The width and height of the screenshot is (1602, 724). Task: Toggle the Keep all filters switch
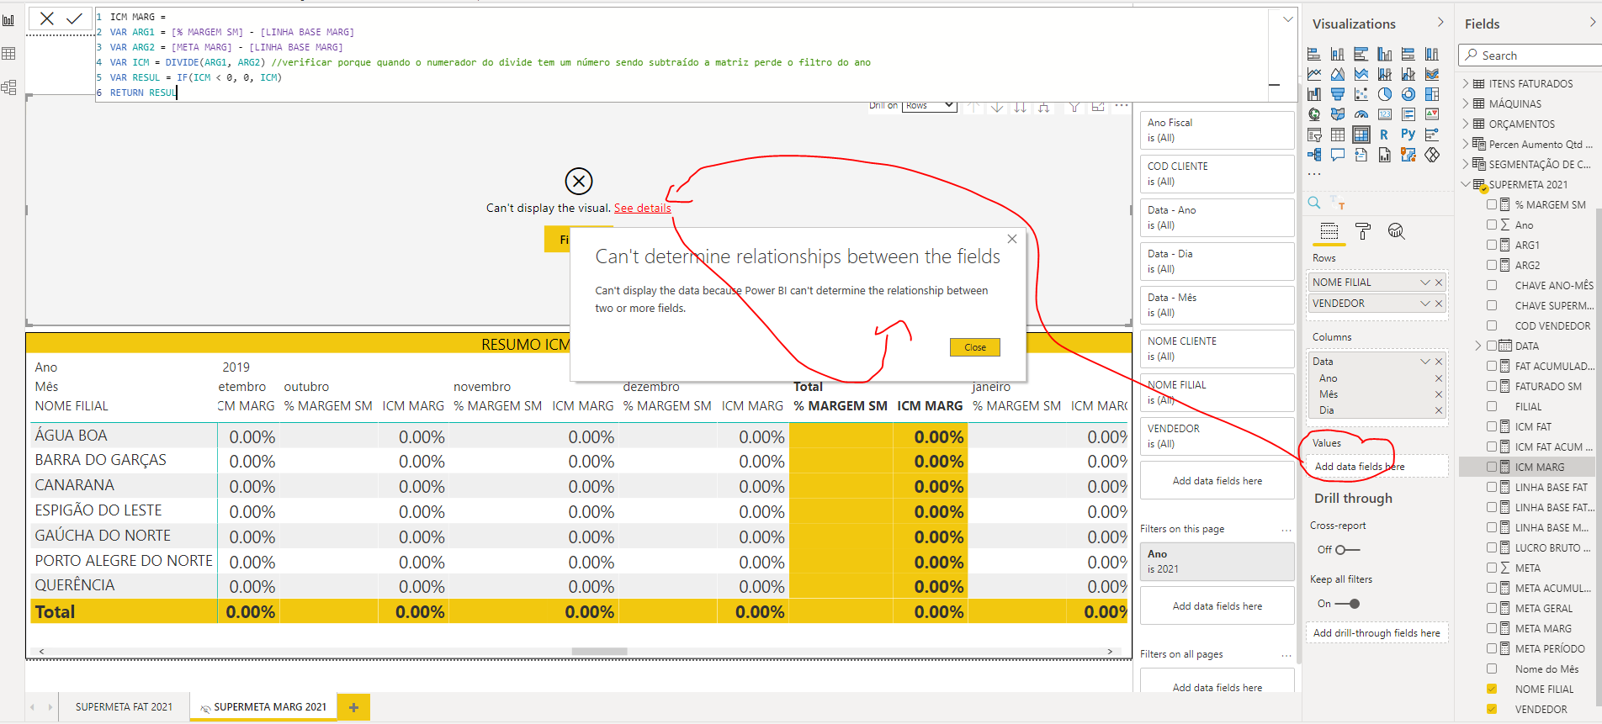[1347, 604]
